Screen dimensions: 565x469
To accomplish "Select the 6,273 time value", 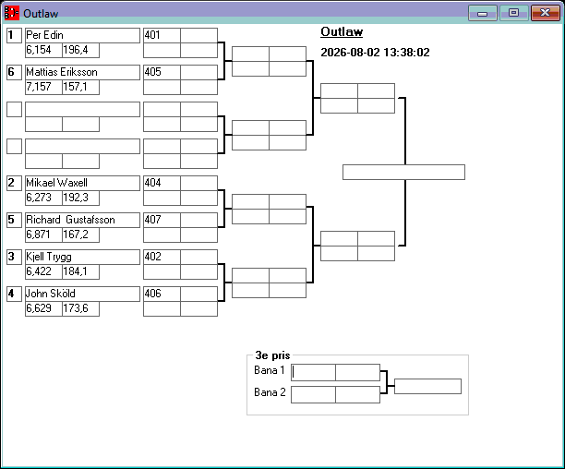I will [x=43, y=198].
